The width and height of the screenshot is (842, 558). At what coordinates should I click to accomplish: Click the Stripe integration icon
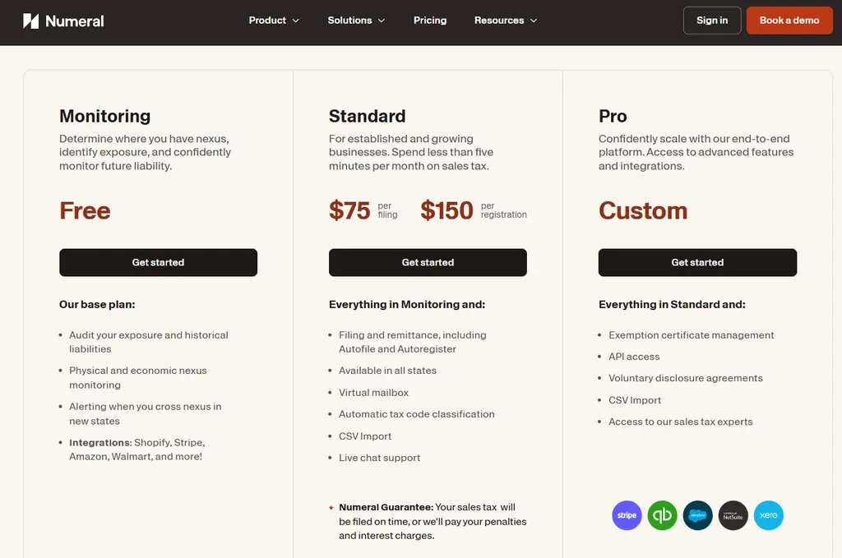tap(627, 515)
